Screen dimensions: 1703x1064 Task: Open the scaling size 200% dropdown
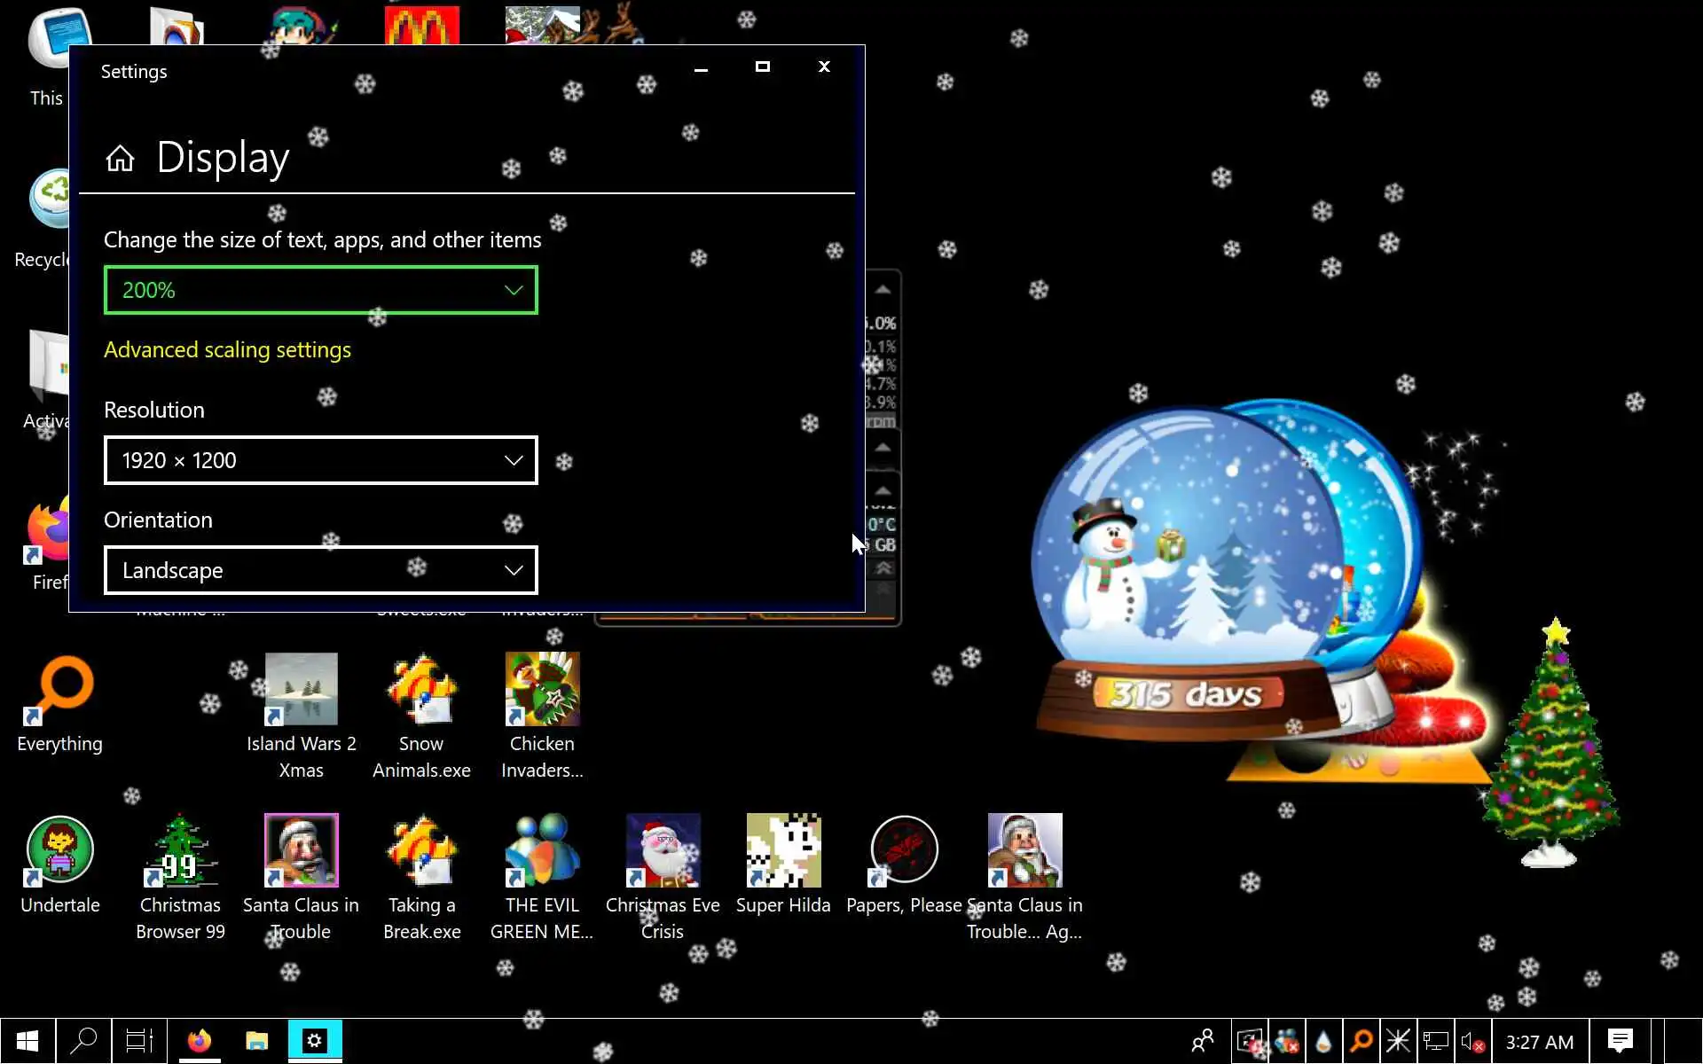coord(320,290)
